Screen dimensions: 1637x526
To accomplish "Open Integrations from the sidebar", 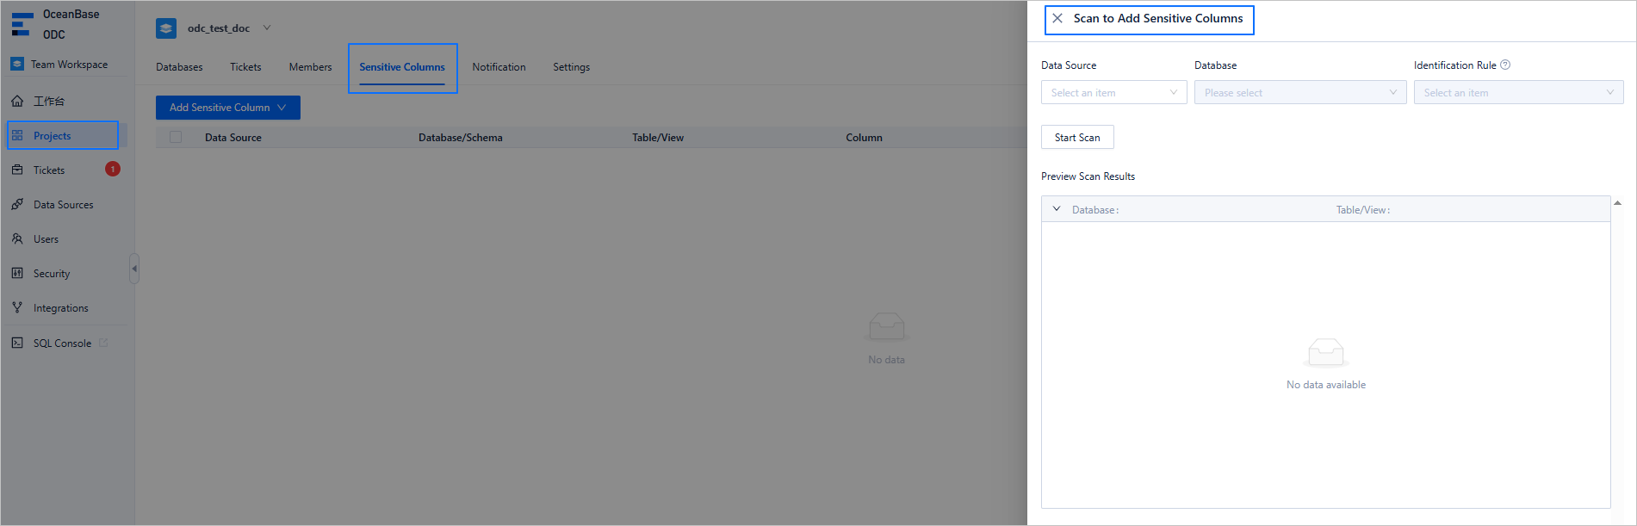I will pyautogui.click(x=60, y=308).
